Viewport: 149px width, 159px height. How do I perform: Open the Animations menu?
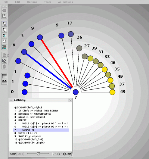point(66,2)
